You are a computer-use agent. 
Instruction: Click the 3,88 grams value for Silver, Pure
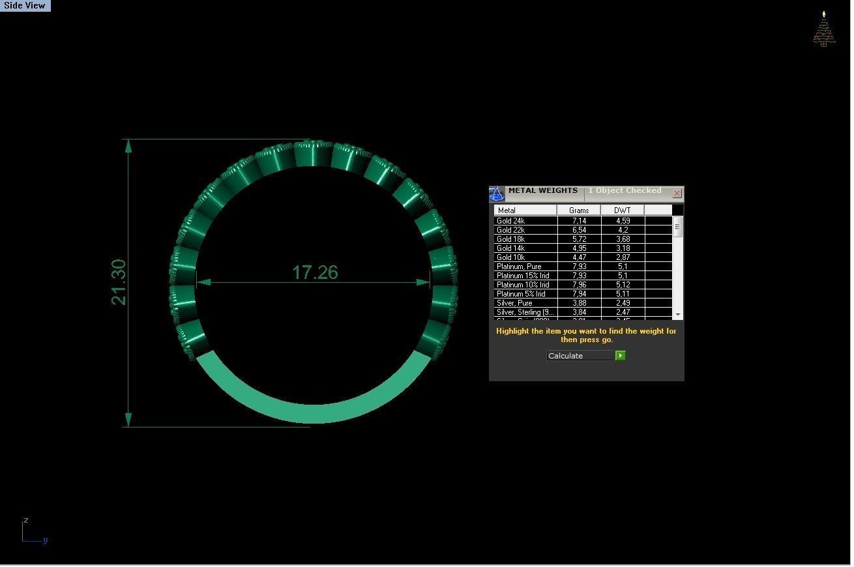579,303
